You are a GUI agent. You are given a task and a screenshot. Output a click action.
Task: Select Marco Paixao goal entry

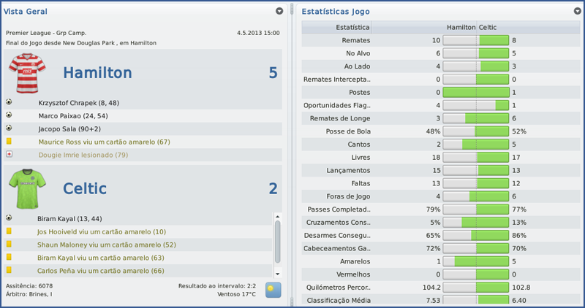point(73,116)
